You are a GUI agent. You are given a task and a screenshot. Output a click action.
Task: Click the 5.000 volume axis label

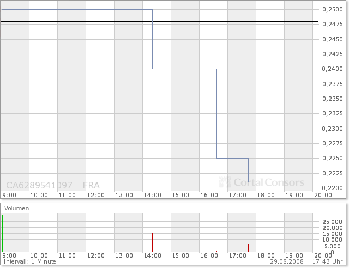(333, 246)
